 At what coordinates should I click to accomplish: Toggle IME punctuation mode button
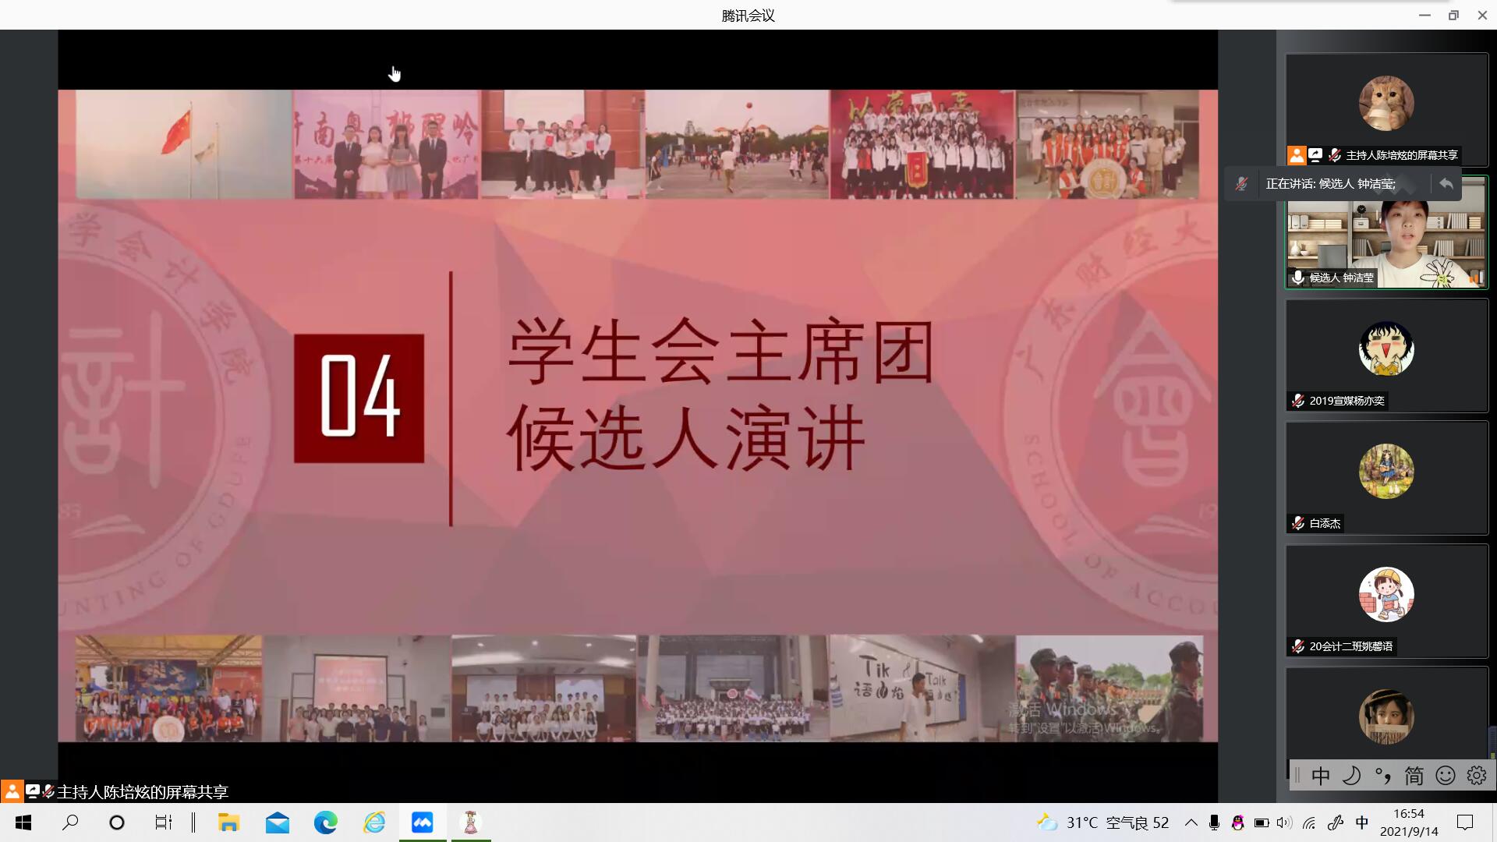(x=1382, y=775)
